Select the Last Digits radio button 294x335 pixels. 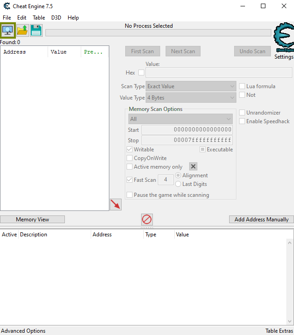178,184
